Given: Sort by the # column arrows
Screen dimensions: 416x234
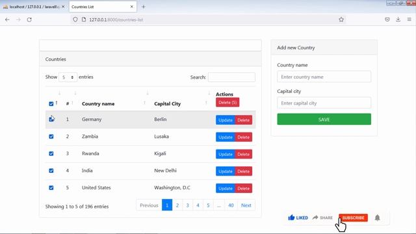Looking at the screenshot, I should click(x=72, y=103).
